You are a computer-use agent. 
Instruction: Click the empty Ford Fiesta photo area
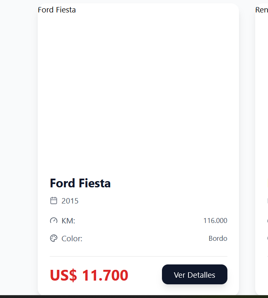(x=138, y=87)
